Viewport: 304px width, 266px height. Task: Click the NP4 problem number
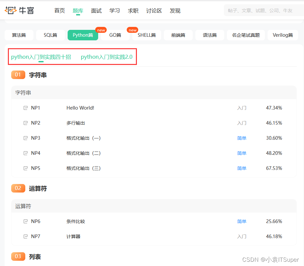(36, 153)
